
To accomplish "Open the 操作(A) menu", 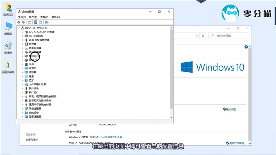I will click(x=33, y=17).
